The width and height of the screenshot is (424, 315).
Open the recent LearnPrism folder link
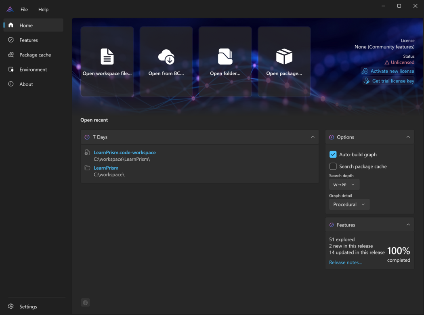click(106, 168)
